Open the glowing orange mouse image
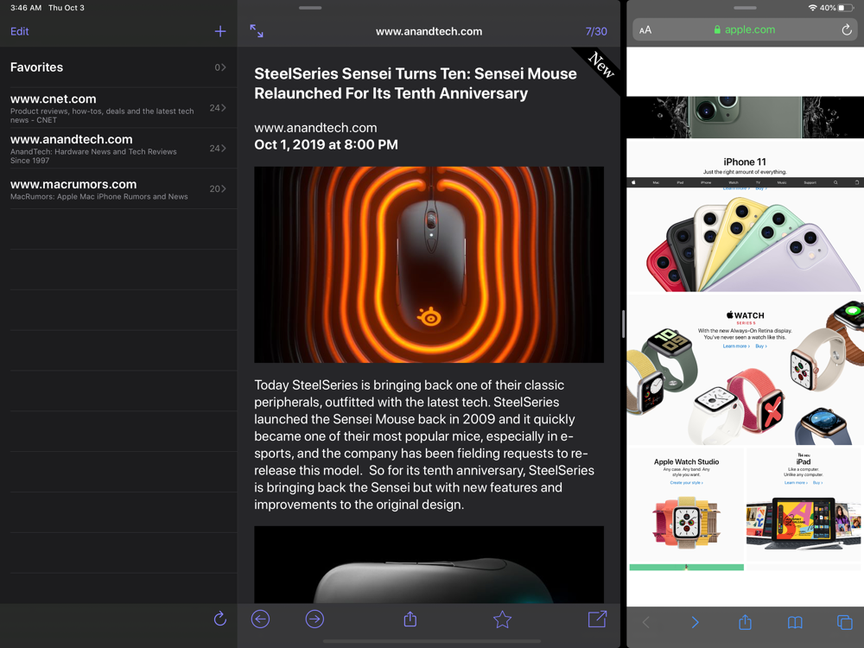This screenshot has width=864, height=648. pyautogui.click(x=429, y=264)
